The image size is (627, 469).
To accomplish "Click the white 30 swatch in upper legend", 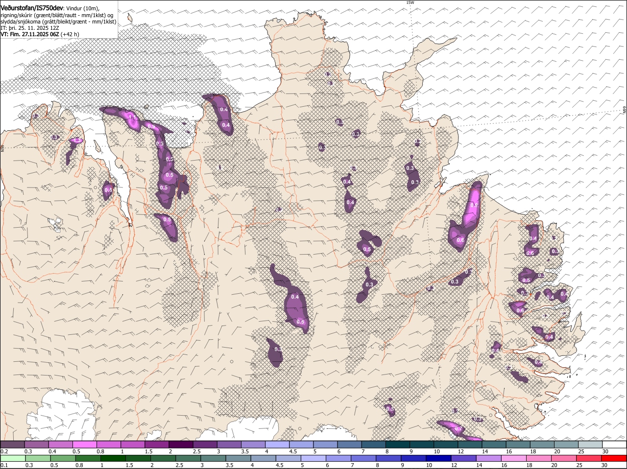I will tap(615, 444).
